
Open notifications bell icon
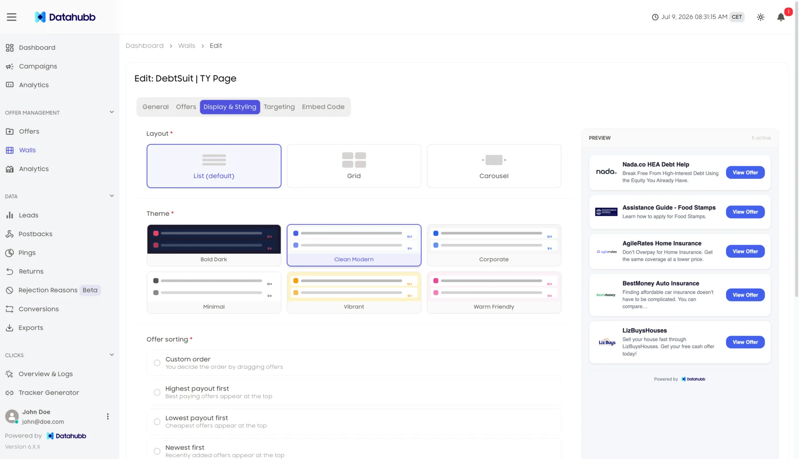pos(781,17)
